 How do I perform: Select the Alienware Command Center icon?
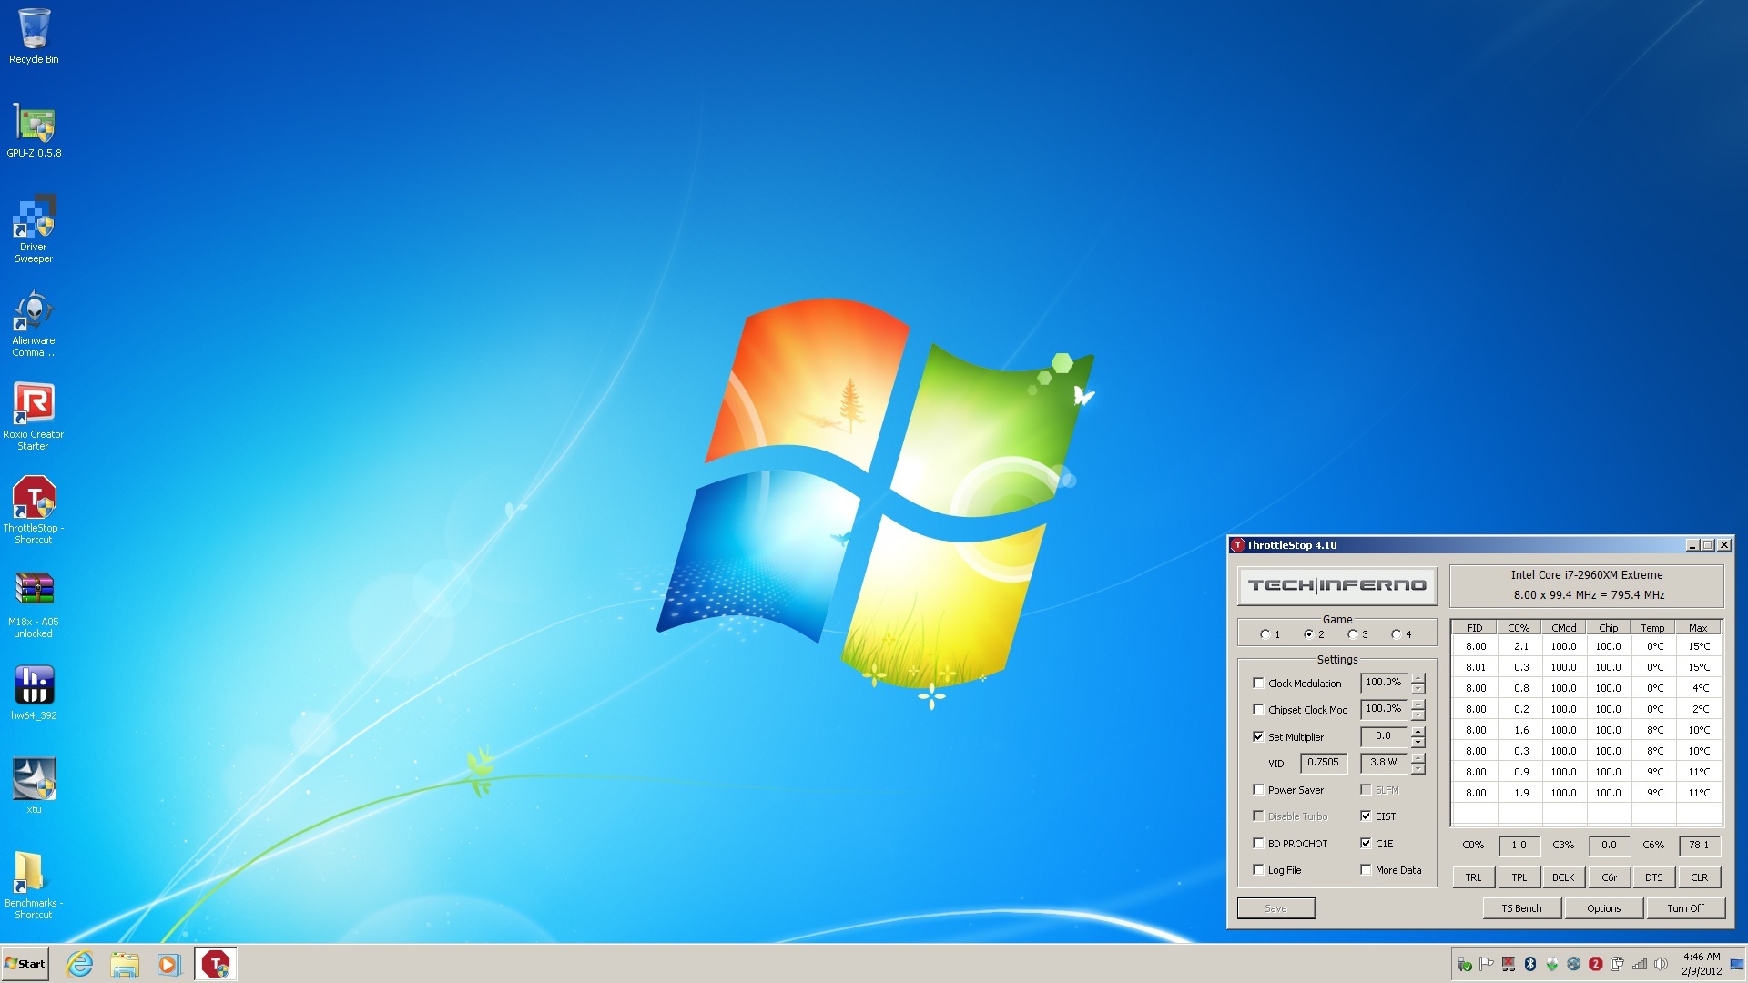pos(34,323)
